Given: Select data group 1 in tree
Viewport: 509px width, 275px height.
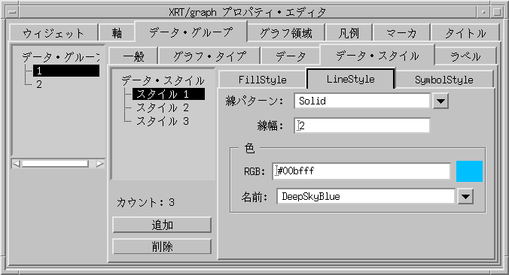Looking at the screenshot, I should (66, 71).
